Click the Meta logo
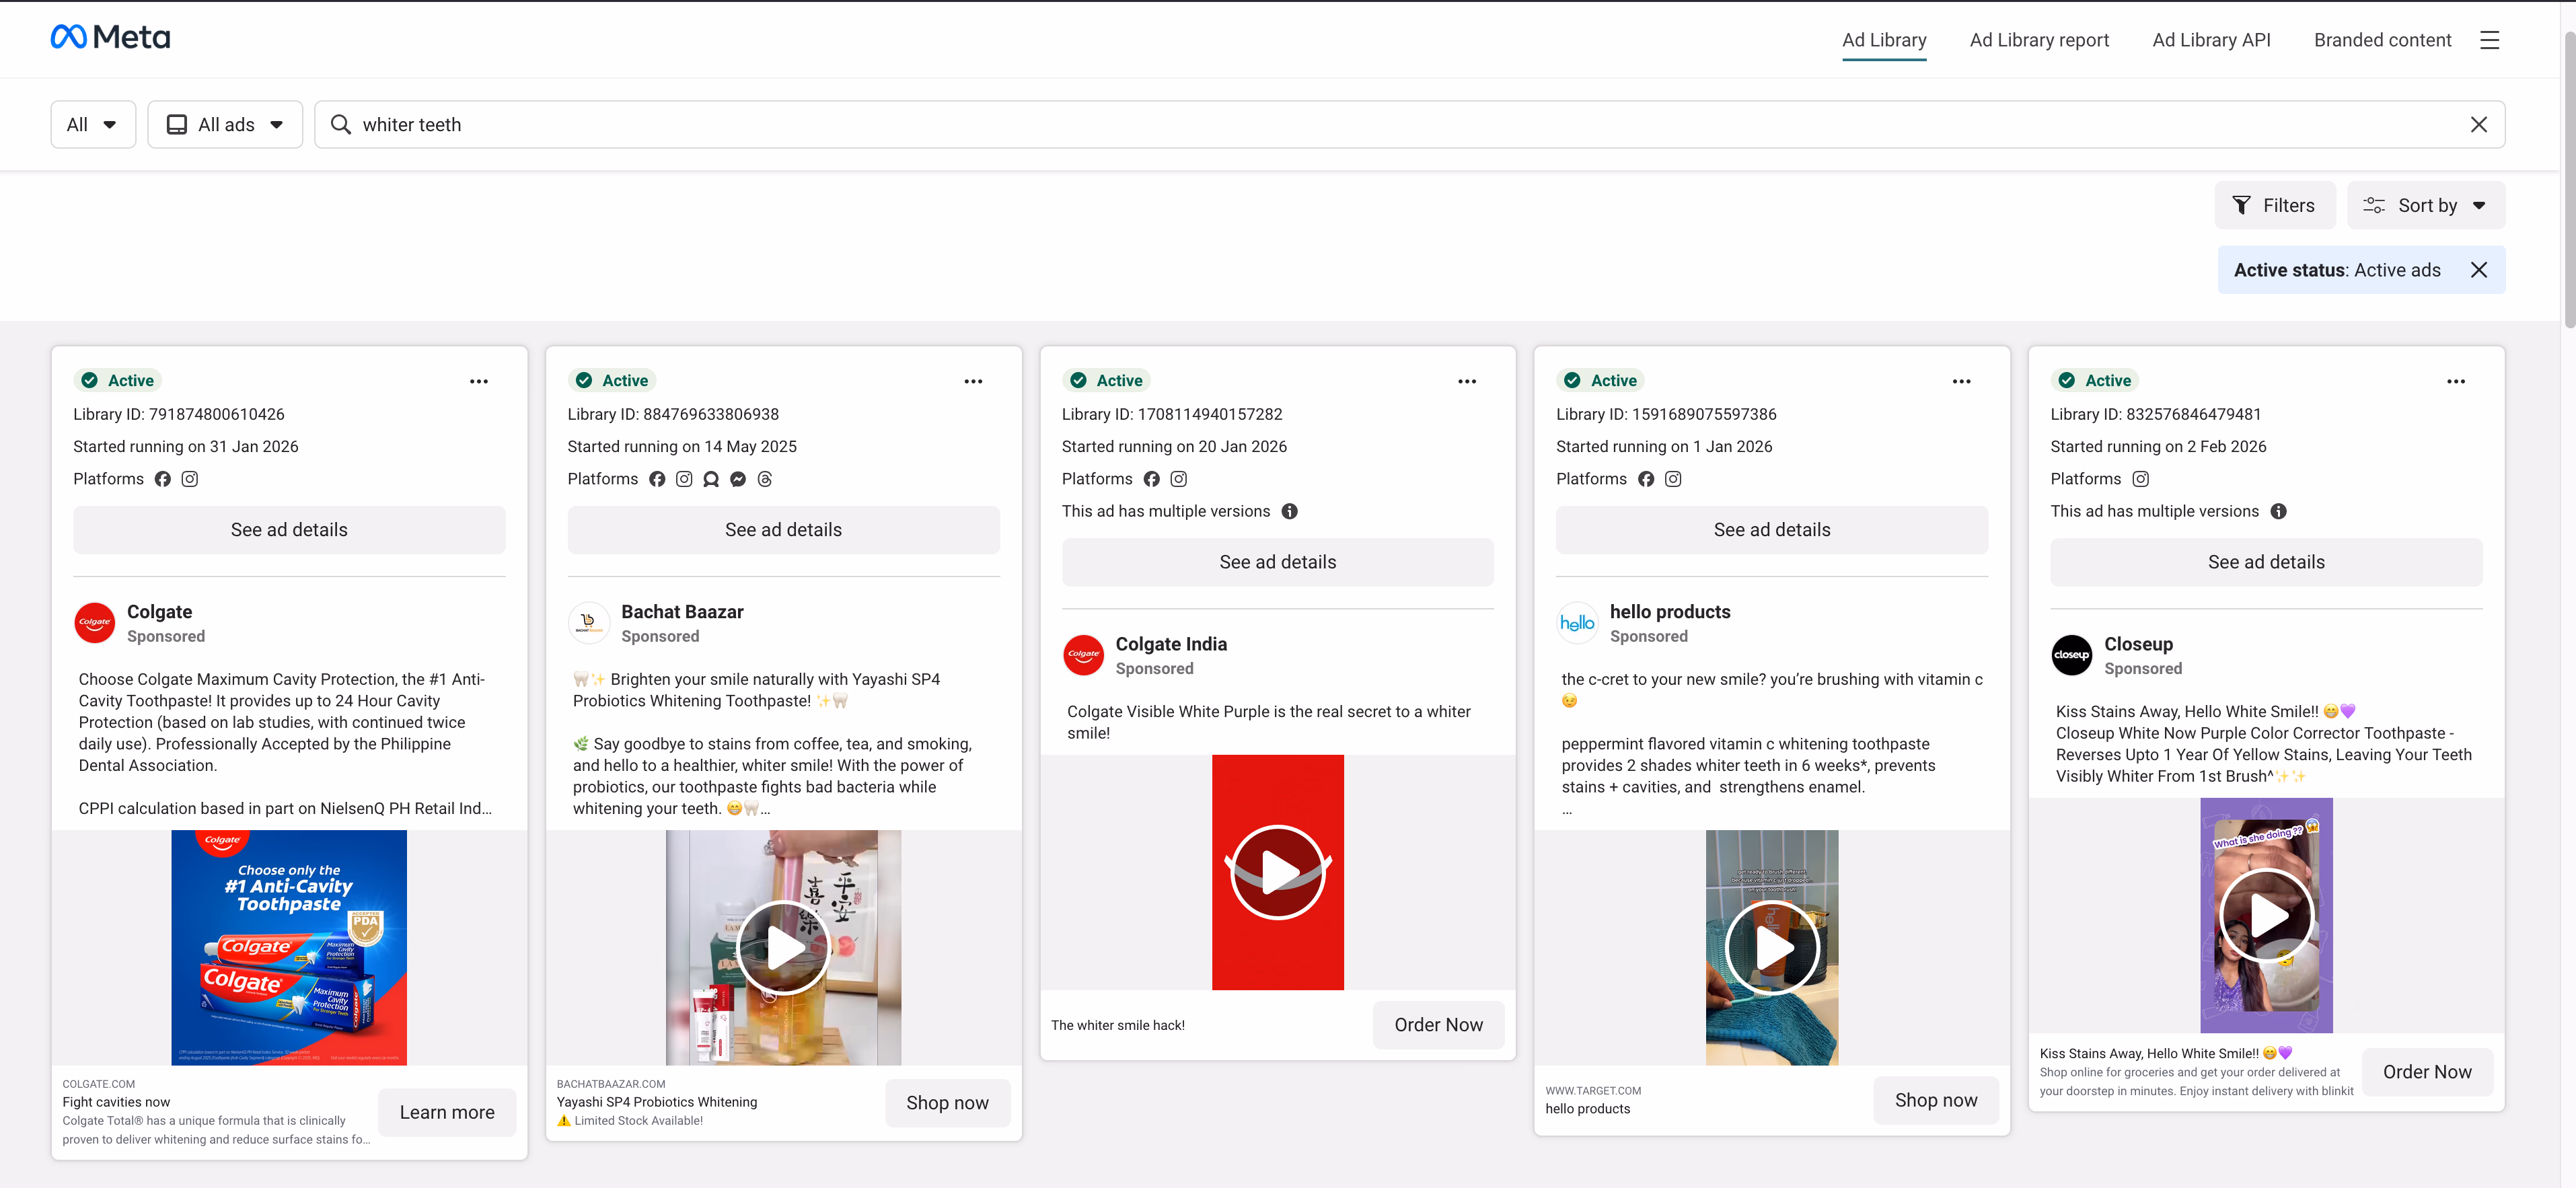 pyautogui.click(x=110, y=36)
